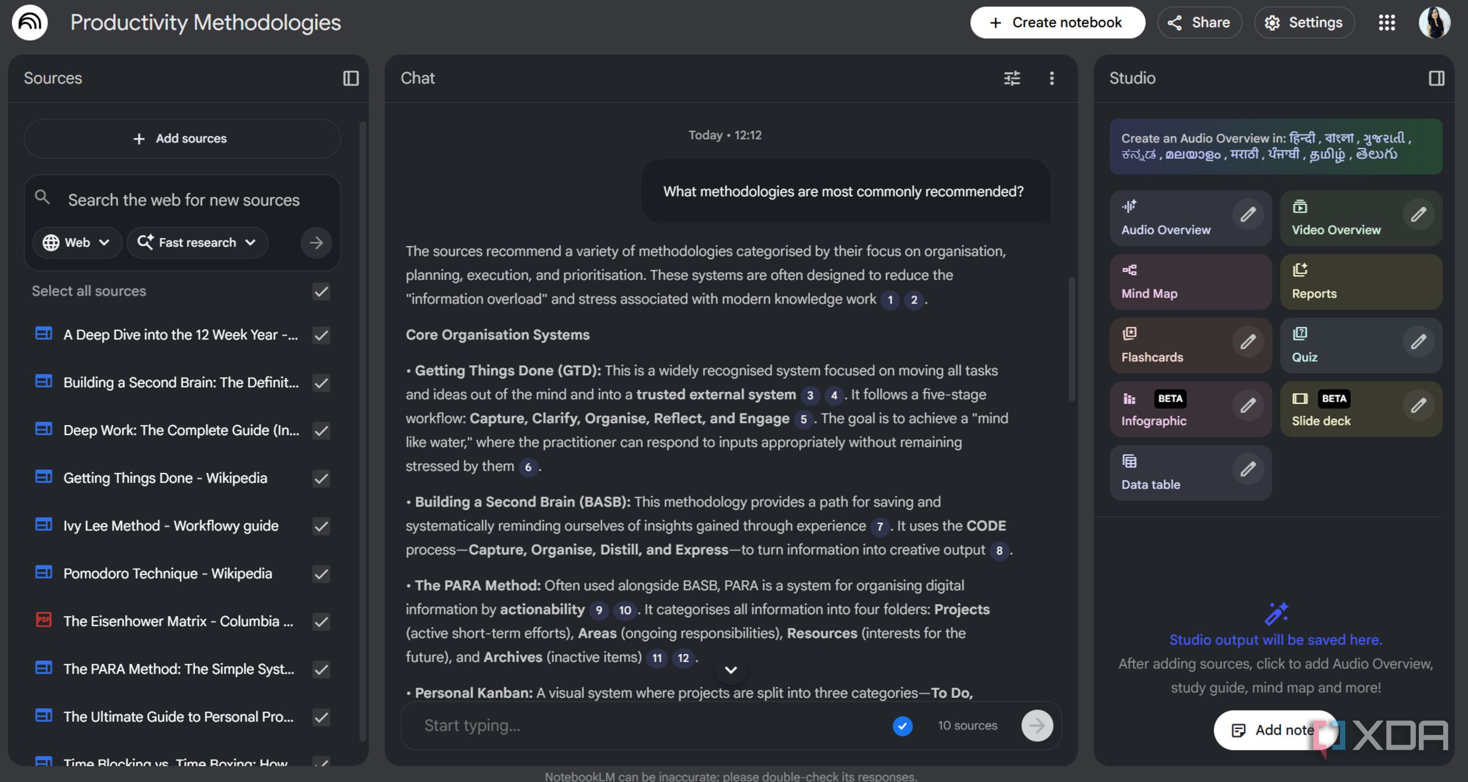Customize Data table with pencil icon
This screenshot has width=1468, height=782.
tap(1247, 469)
